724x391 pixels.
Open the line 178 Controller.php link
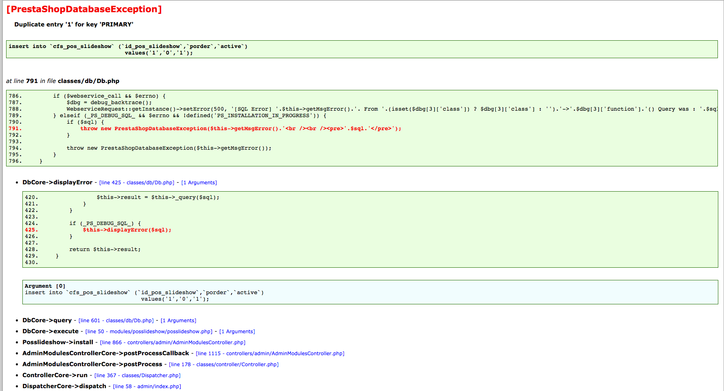pyautogui.click(x=224, y=365)
